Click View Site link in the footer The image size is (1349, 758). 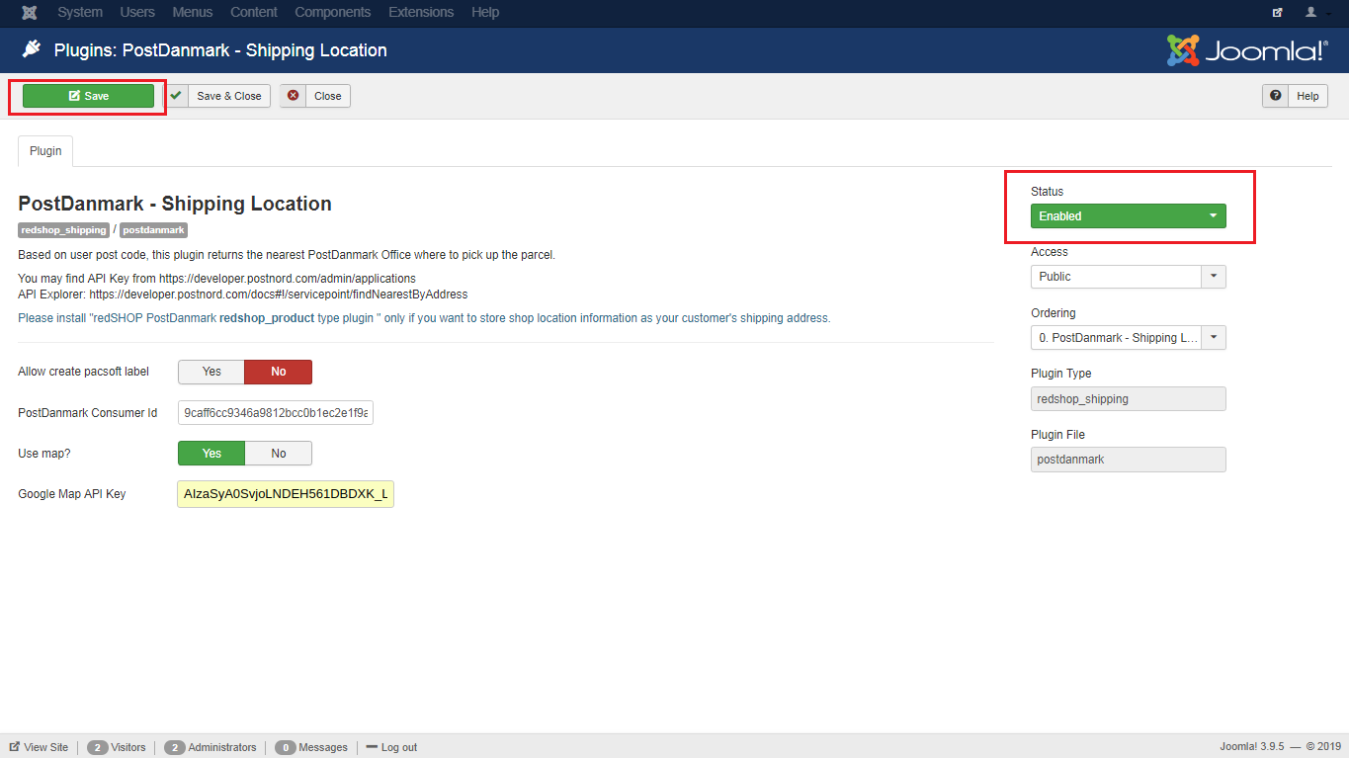click(40, 747)
